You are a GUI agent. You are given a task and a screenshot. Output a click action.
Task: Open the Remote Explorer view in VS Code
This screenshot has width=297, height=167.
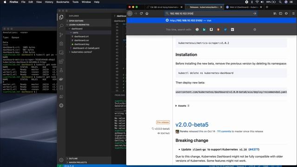point(61,52)
